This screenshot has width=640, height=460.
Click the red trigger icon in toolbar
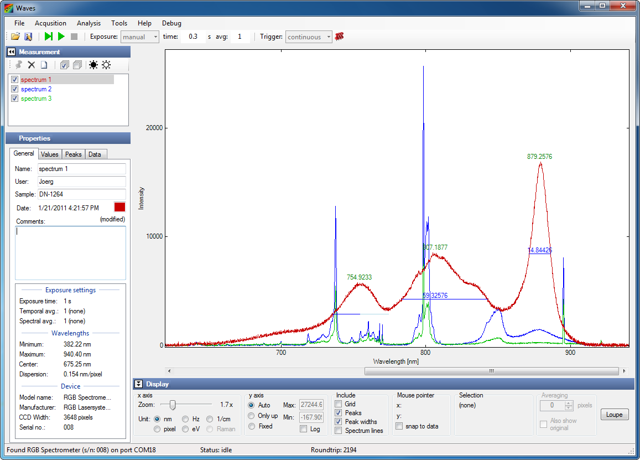pyautogui.click(x=340, y=37)
